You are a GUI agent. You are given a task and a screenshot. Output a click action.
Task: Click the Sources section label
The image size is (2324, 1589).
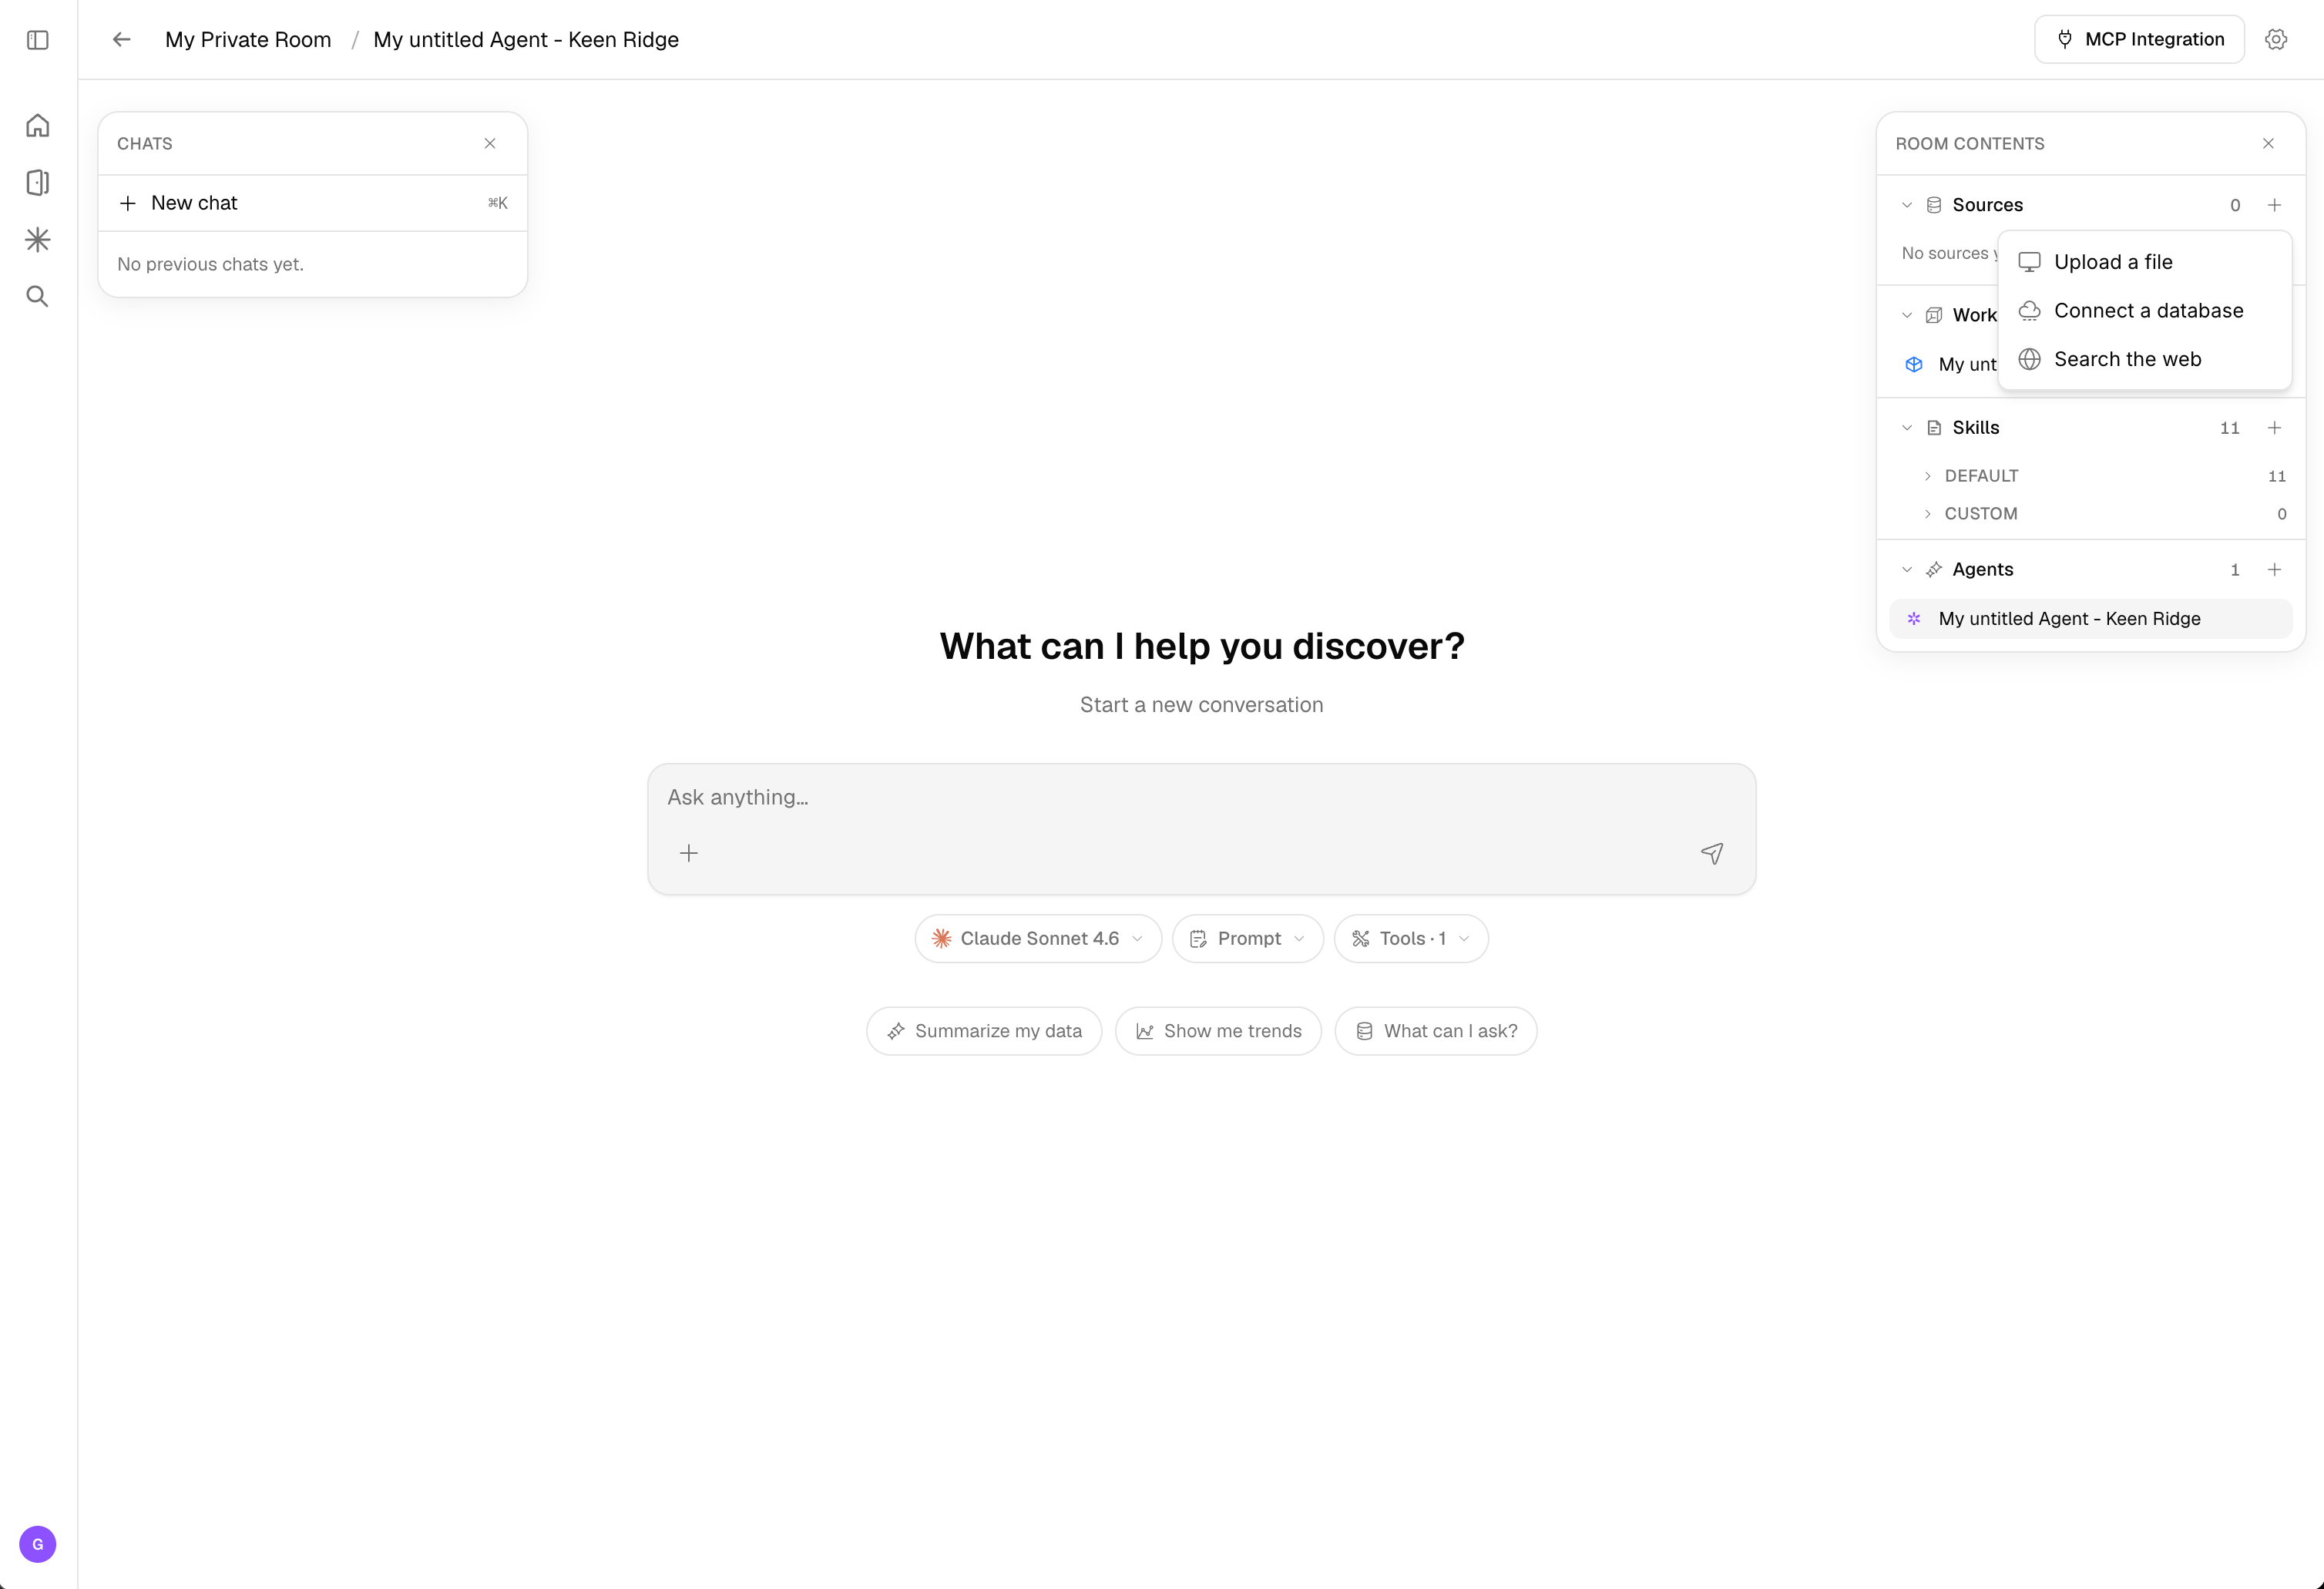coord(1987,205)
